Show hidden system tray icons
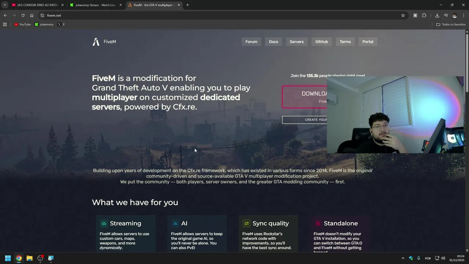Screen dimensions: 469x264 tap(403, 258)
